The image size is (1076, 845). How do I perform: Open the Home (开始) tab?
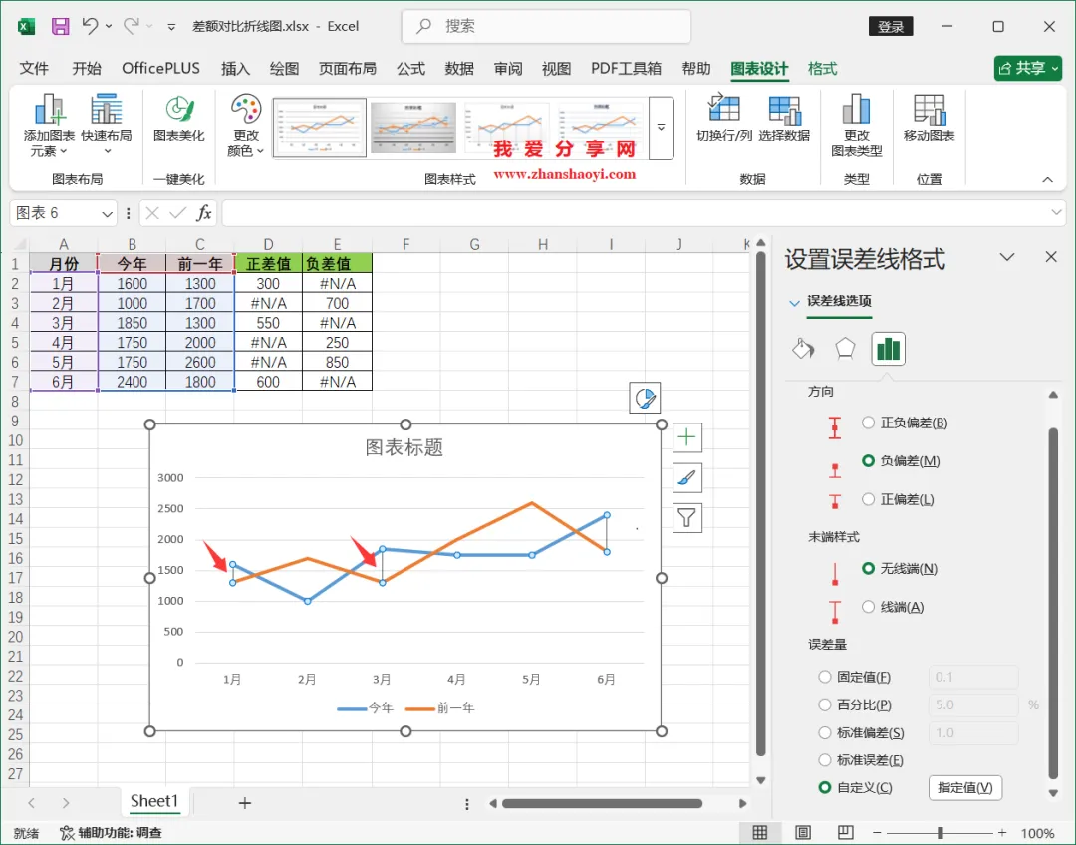click(x=87, y=69)
